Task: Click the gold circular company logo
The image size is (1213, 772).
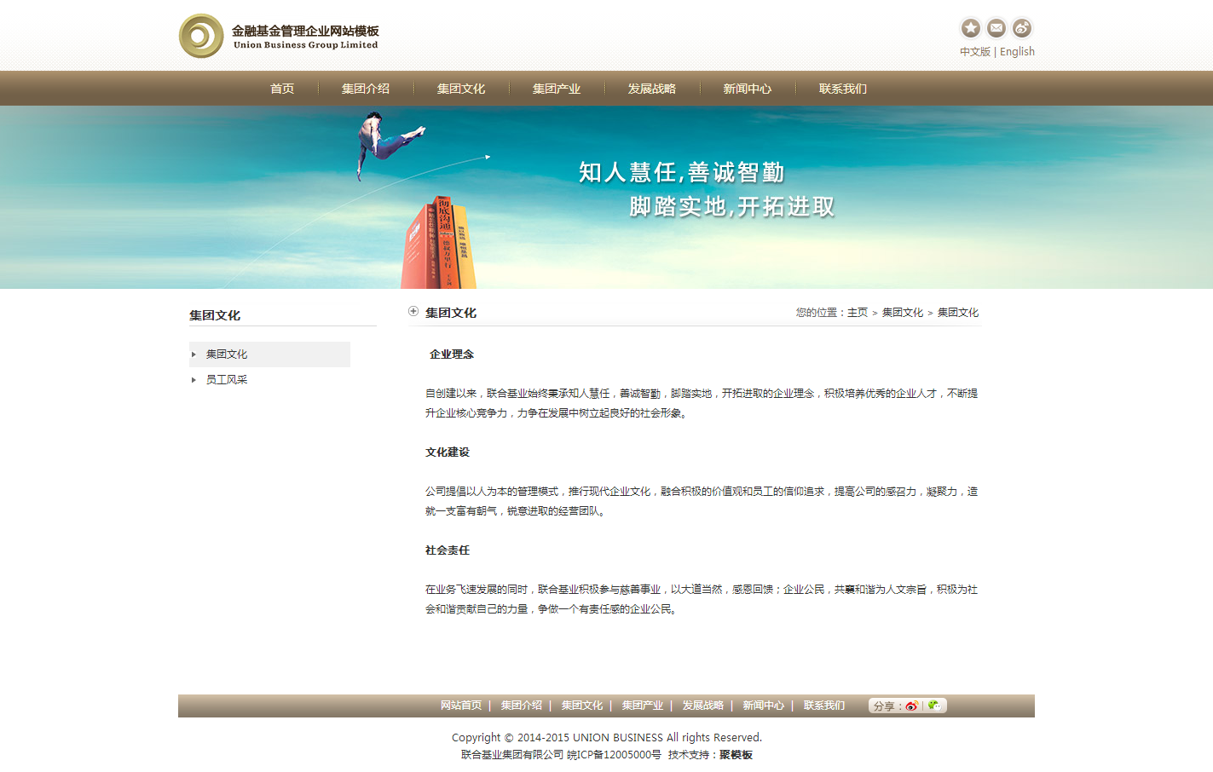Action: 201,36
